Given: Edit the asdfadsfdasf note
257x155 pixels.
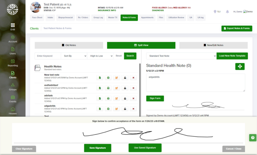Looking at the screenshot, I should [x=116, y=88].
